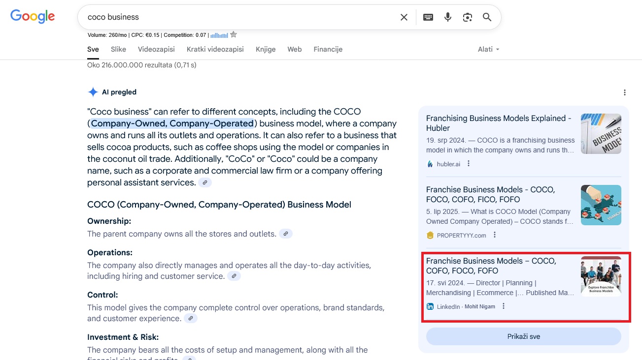Click the hubler.ai favicon
Image resolution: width=642 pixels, height=360 pixels.
click(430, 163)
